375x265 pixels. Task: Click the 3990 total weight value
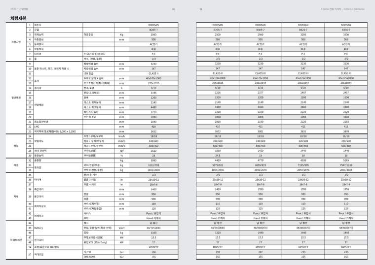point(153,160)
